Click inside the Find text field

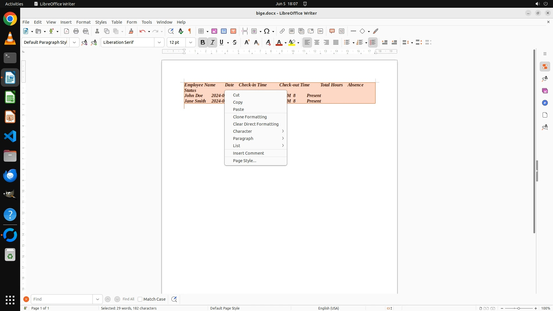click(62, 299)
